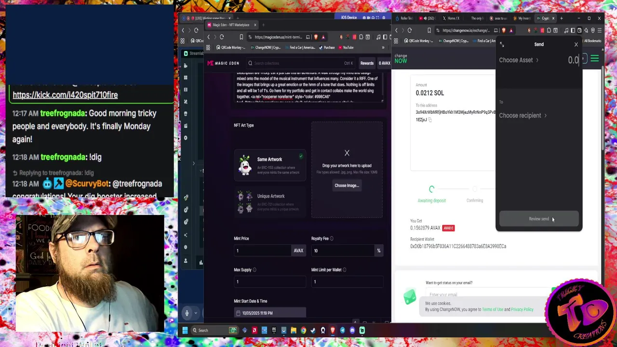Open Google Chrome from the taskbar
Viewport: 617px width, 347px height.
[x=303, y=330]
